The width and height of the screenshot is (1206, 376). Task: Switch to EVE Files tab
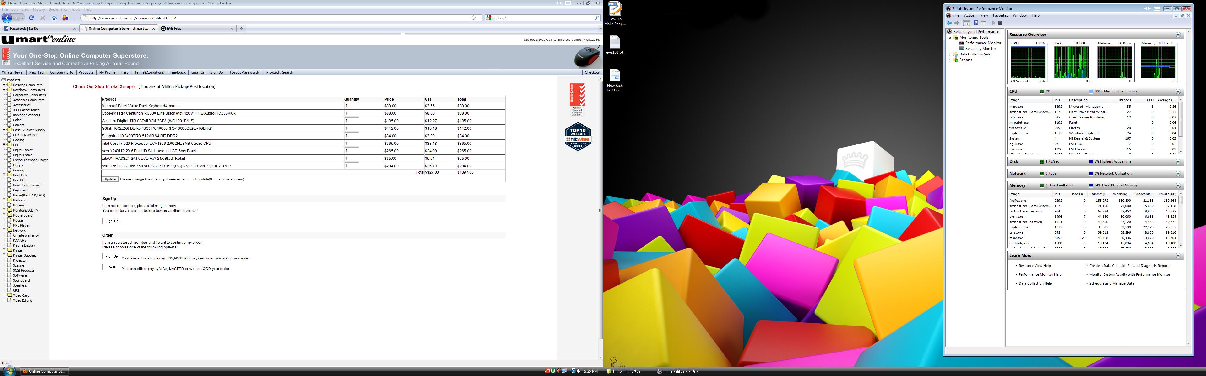tap(174, 29)
